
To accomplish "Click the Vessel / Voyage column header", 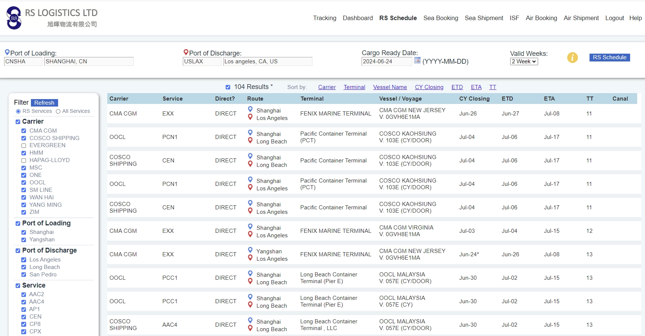I will click(x=400, y=99).
